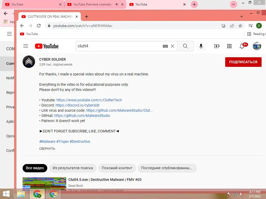Select the Все видео filter chip
The width and height of the screenshot is (266, 199).
pyautogui.click(x=35, y=168)
